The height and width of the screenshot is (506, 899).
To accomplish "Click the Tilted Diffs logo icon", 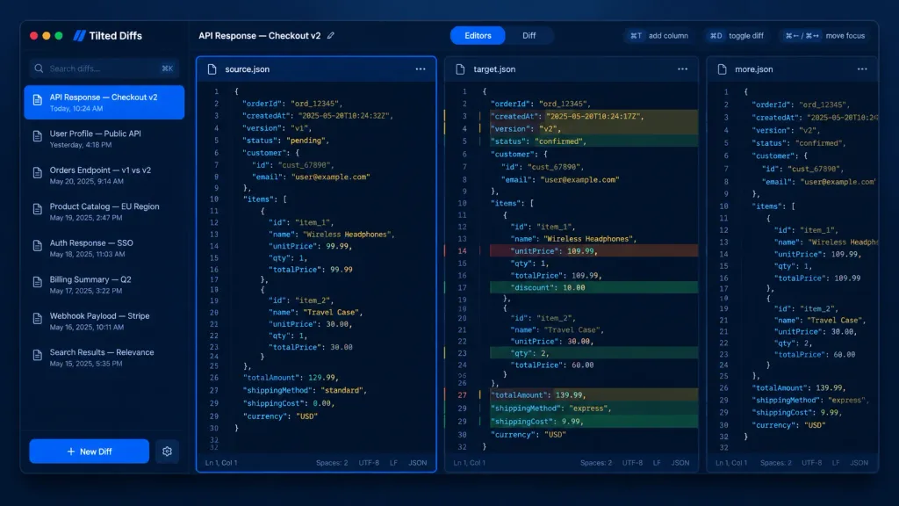I will point(80,35).
